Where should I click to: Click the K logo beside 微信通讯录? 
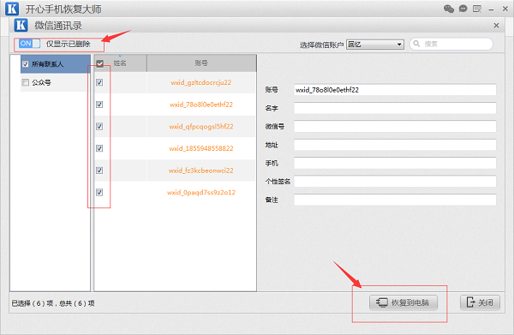click(x=21, y=25)
